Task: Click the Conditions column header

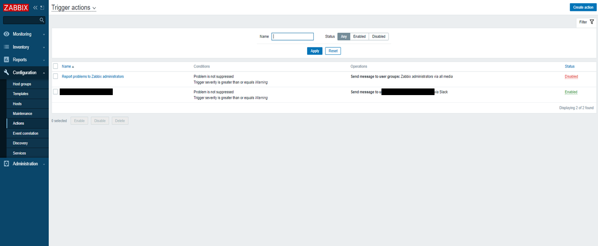Action: pos(201,66)
